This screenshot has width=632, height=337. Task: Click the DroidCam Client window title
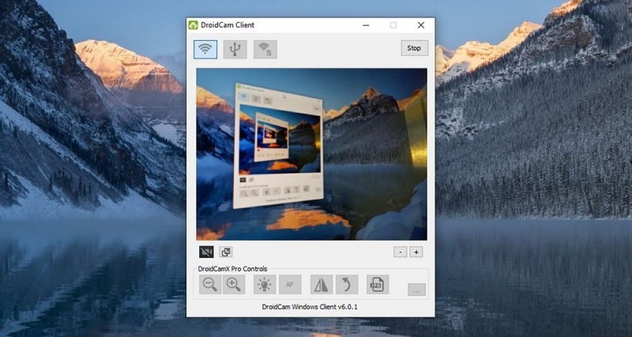pos(228,25)
